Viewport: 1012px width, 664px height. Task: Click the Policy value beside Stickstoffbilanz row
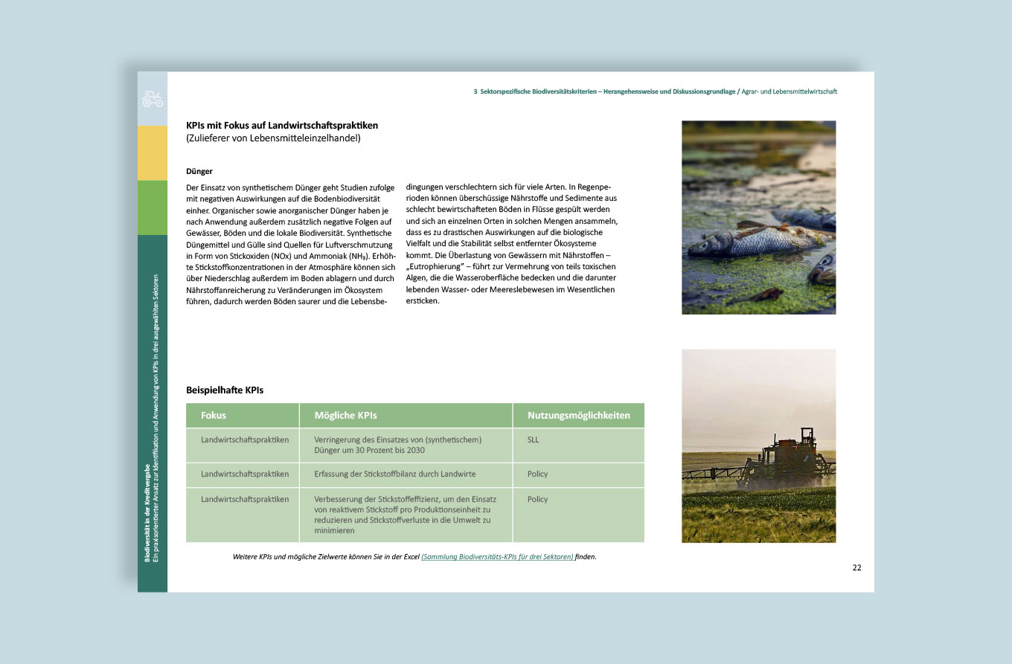537,474
